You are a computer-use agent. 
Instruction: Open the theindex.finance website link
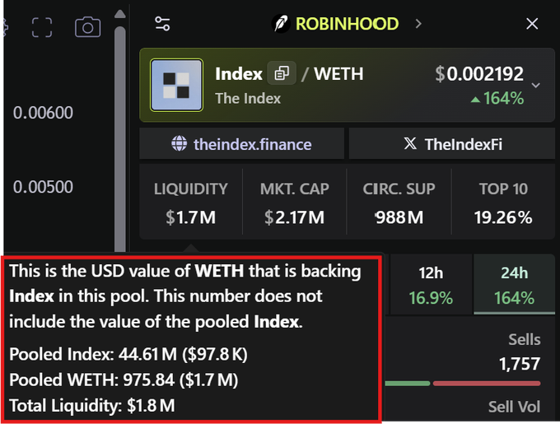coord(242,144)
